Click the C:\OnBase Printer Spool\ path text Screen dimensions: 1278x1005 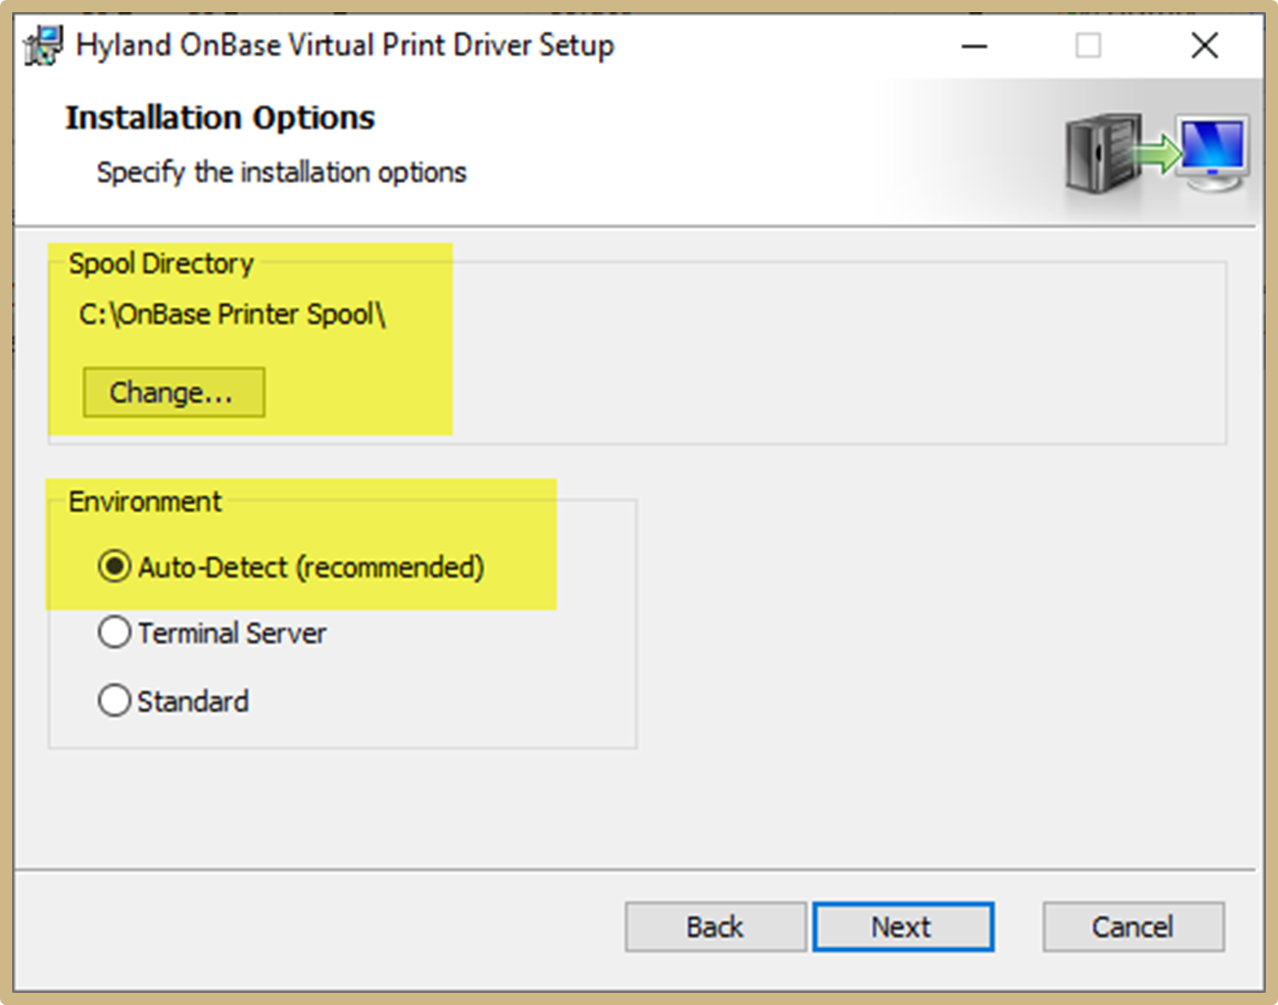coord(232,314)
